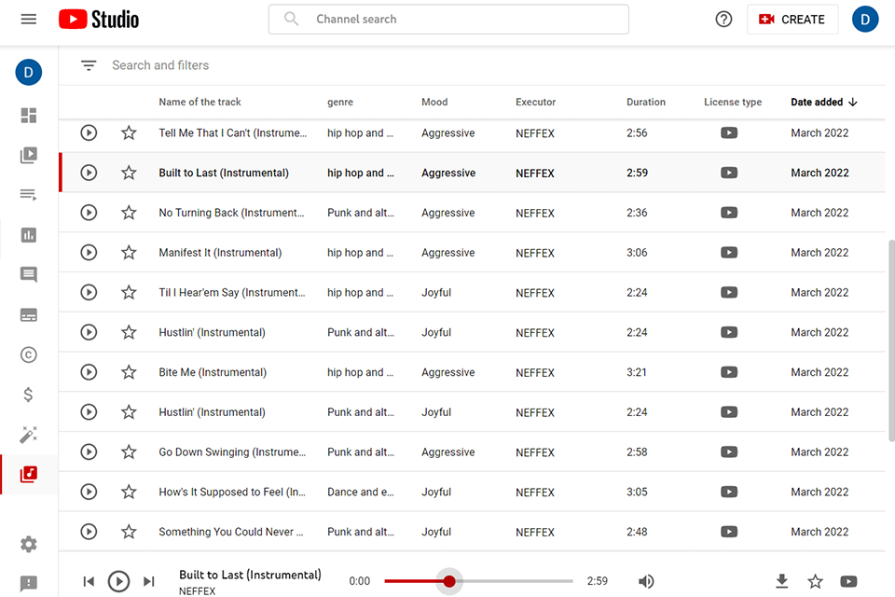The width and height of the screenshot is (895, 597).
Task: Play the Built to Last row track
Action: pyautogui.click(x=89, y=173)
